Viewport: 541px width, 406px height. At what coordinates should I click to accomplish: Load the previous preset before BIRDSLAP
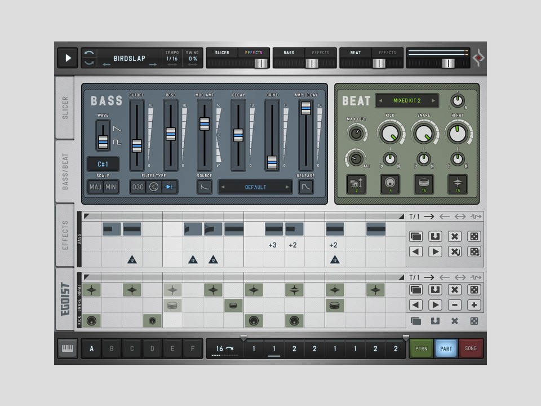pos(107,64)
